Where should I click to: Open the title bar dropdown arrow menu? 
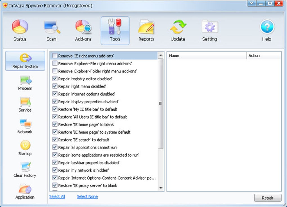coord(252,3)
